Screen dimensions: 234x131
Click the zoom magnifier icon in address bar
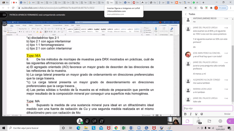pos(191,8)
